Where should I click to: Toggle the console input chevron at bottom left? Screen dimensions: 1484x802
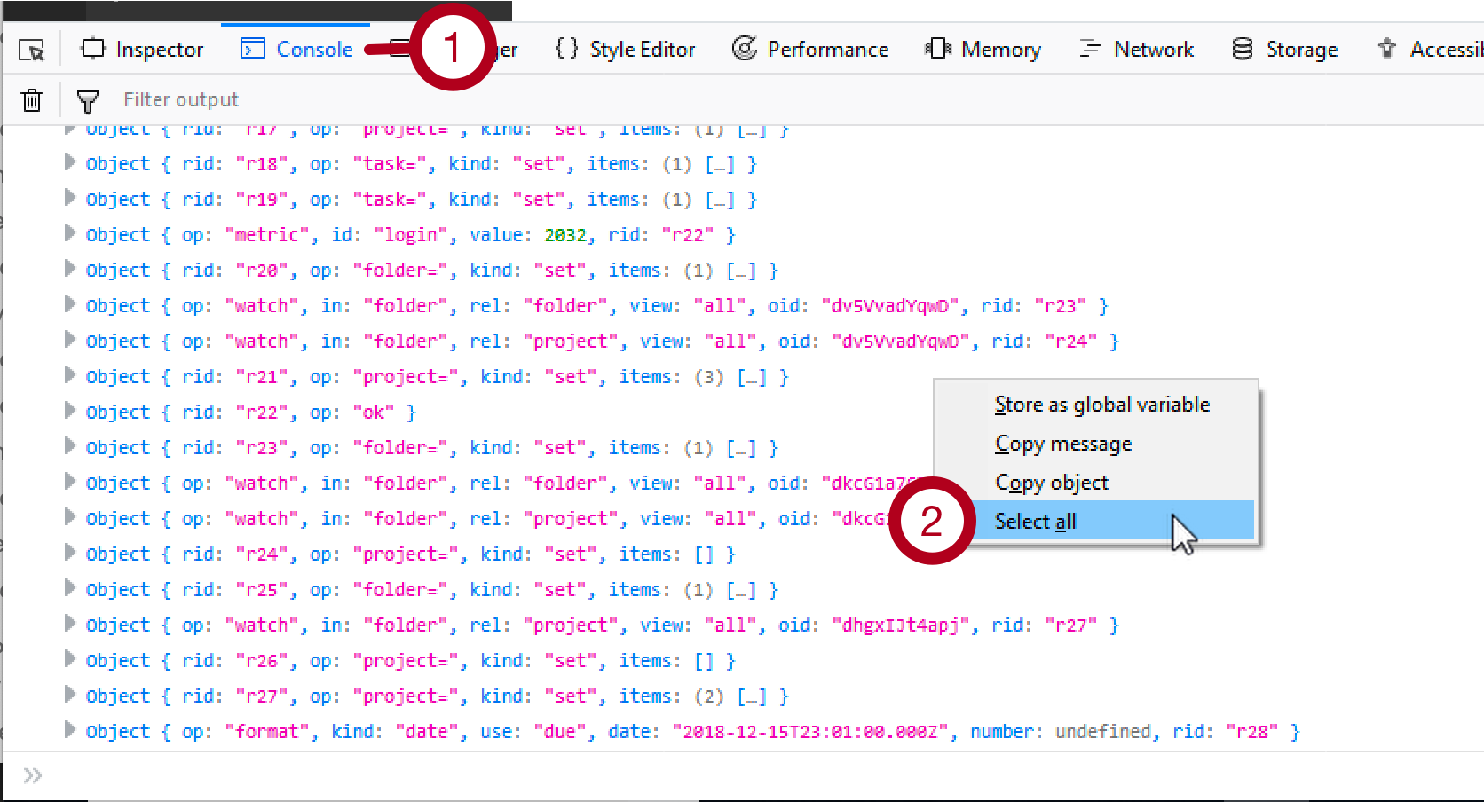pos(33,774)
